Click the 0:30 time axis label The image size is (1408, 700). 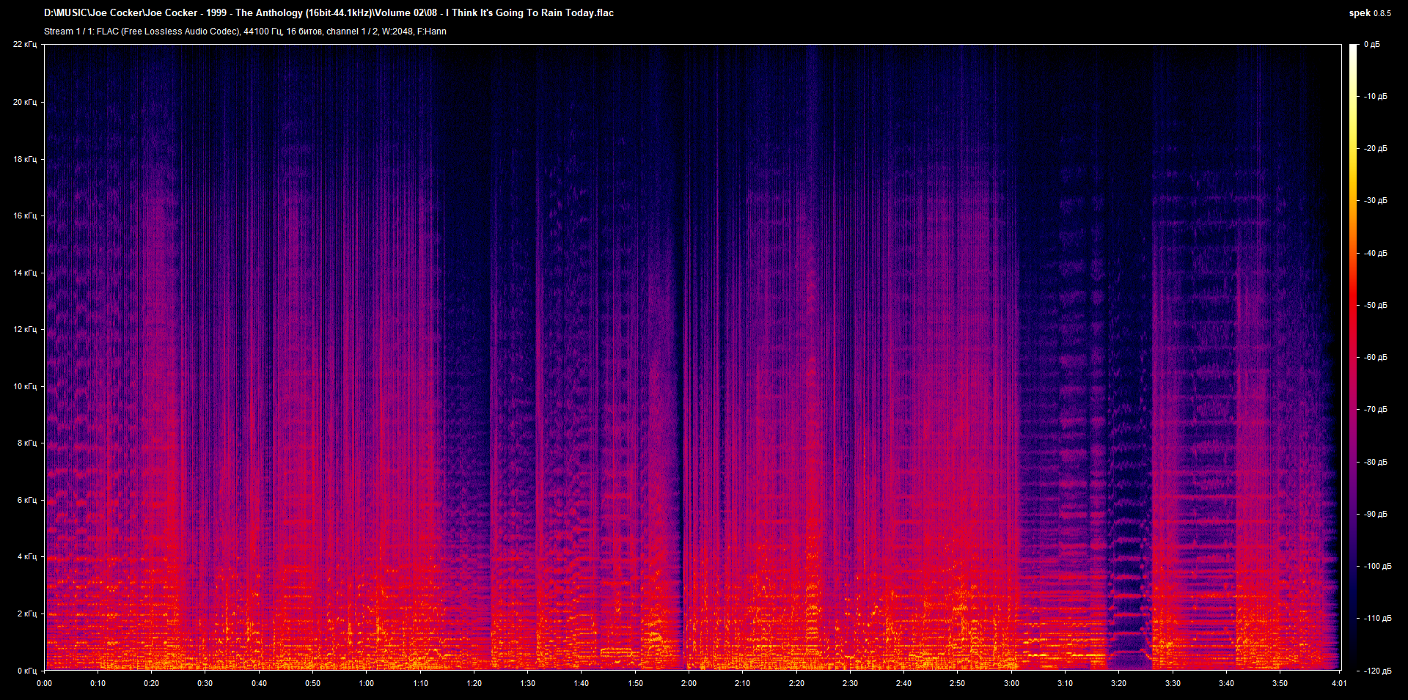click(205, 684)
